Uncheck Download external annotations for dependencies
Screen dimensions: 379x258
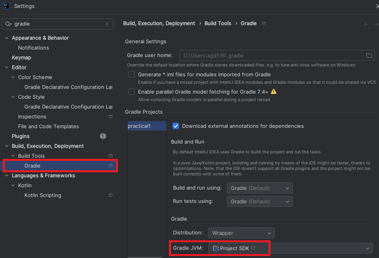click(x=176, y=126)
